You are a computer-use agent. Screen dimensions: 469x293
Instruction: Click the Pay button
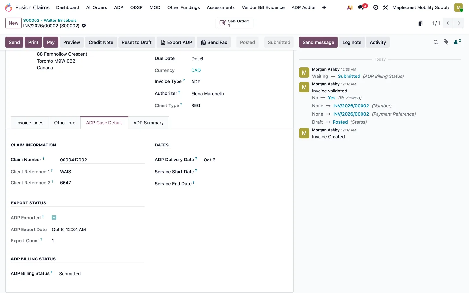pyautogui.click(x=51, y=42)
